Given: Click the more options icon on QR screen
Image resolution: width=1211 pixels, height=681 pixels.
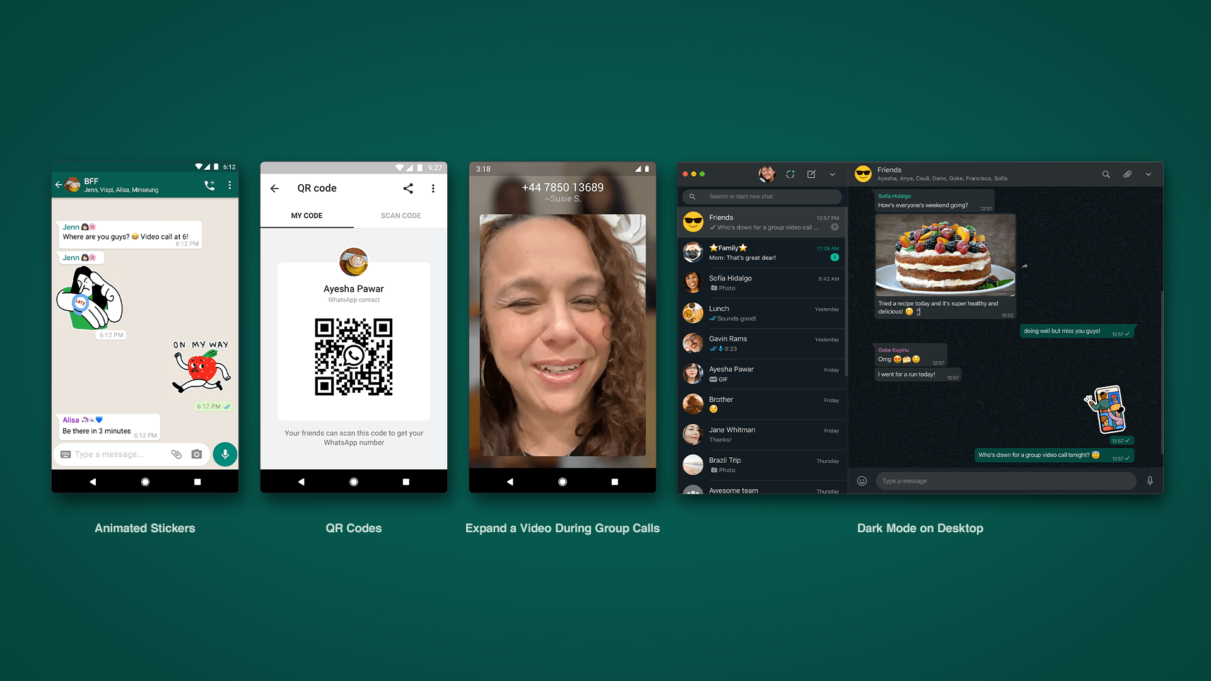Looking at the screenshot, I should [x=433, y=188].
